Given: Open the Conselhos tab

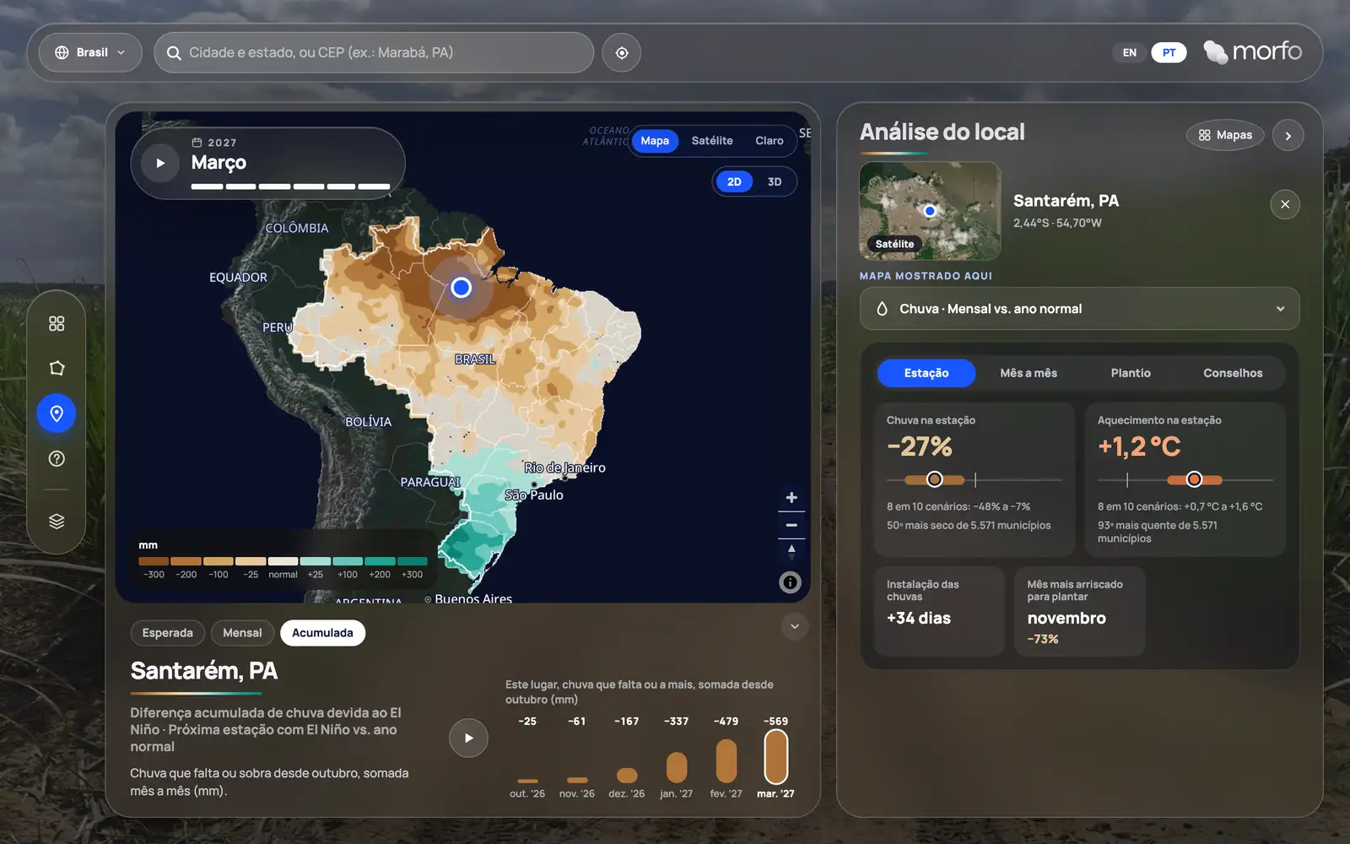Looking at the screenshot, I should tap(1233, 373).
